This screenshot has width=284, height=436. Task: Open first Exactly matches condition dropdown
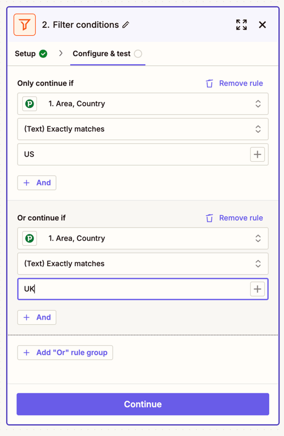(x=143, y=129)
